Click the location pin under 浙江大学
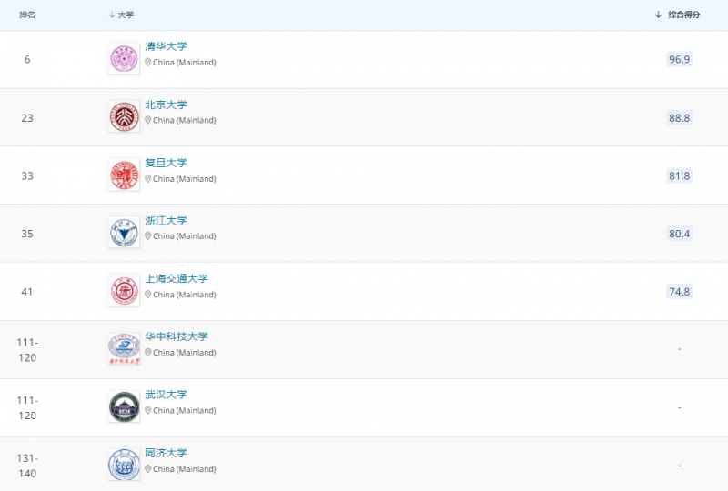 (148, 236)
